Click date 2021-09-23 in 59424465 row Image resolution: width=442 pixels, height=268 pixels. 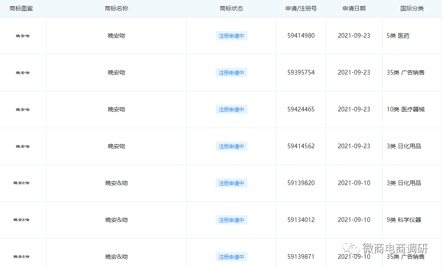354,109
